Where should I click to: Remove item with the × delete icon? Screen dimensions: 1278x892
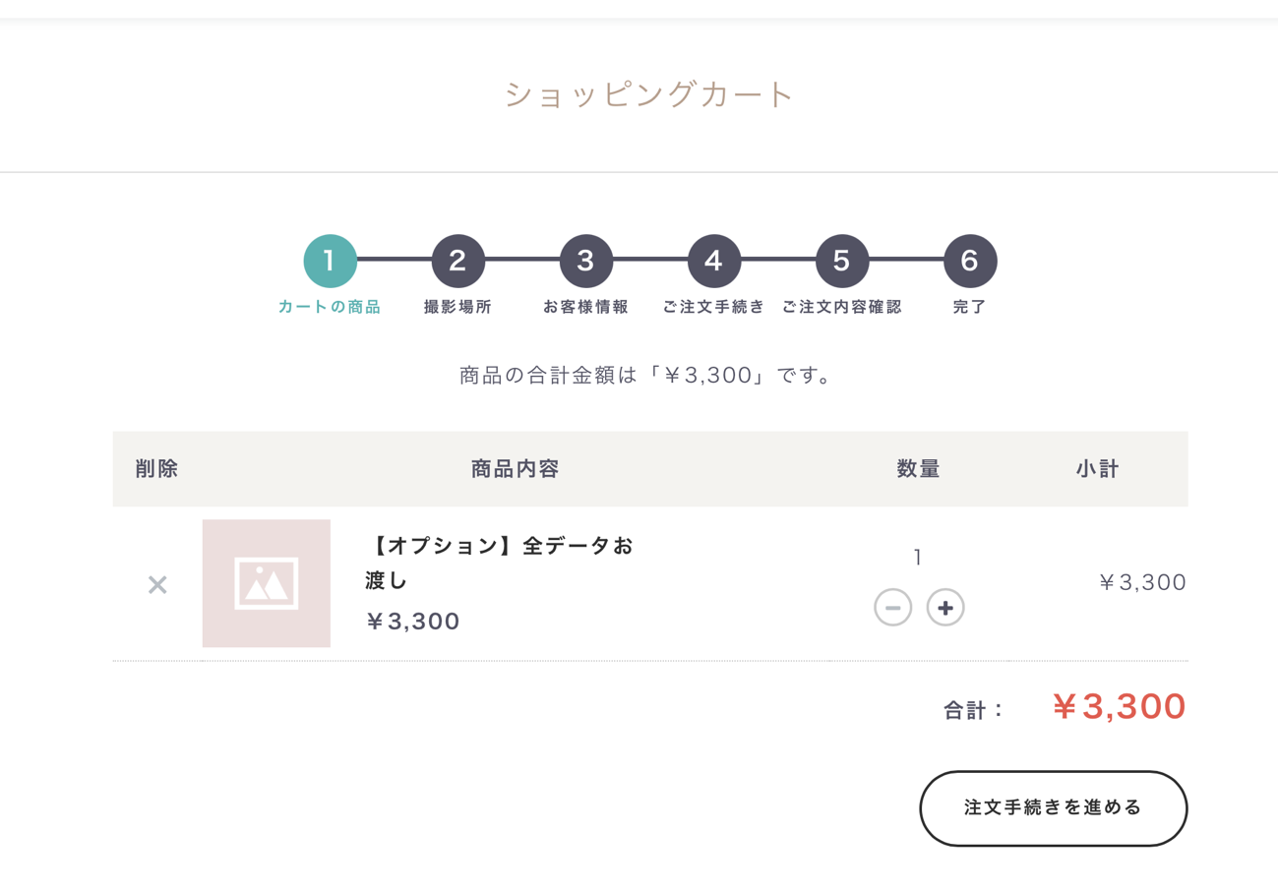(x=157, y=585)
